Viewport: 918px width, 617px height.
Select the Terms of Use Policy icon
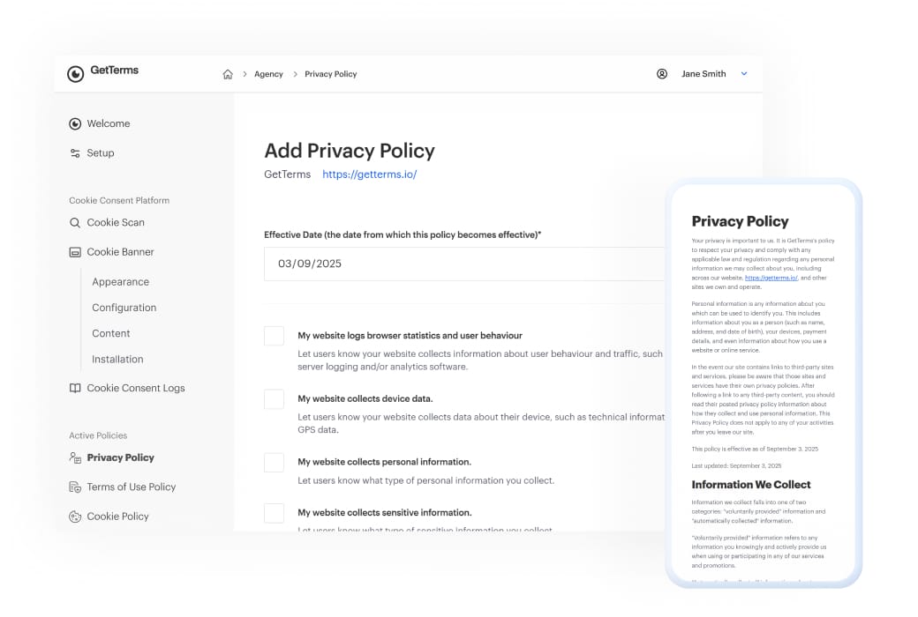pyautogui.click(x=75, y=487)
